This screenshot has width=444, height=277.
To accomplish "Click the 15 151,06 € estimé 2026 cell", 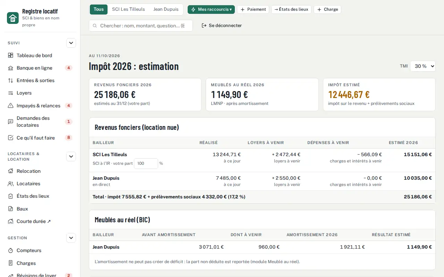I will pyautogui.click(x=418, y=154).
